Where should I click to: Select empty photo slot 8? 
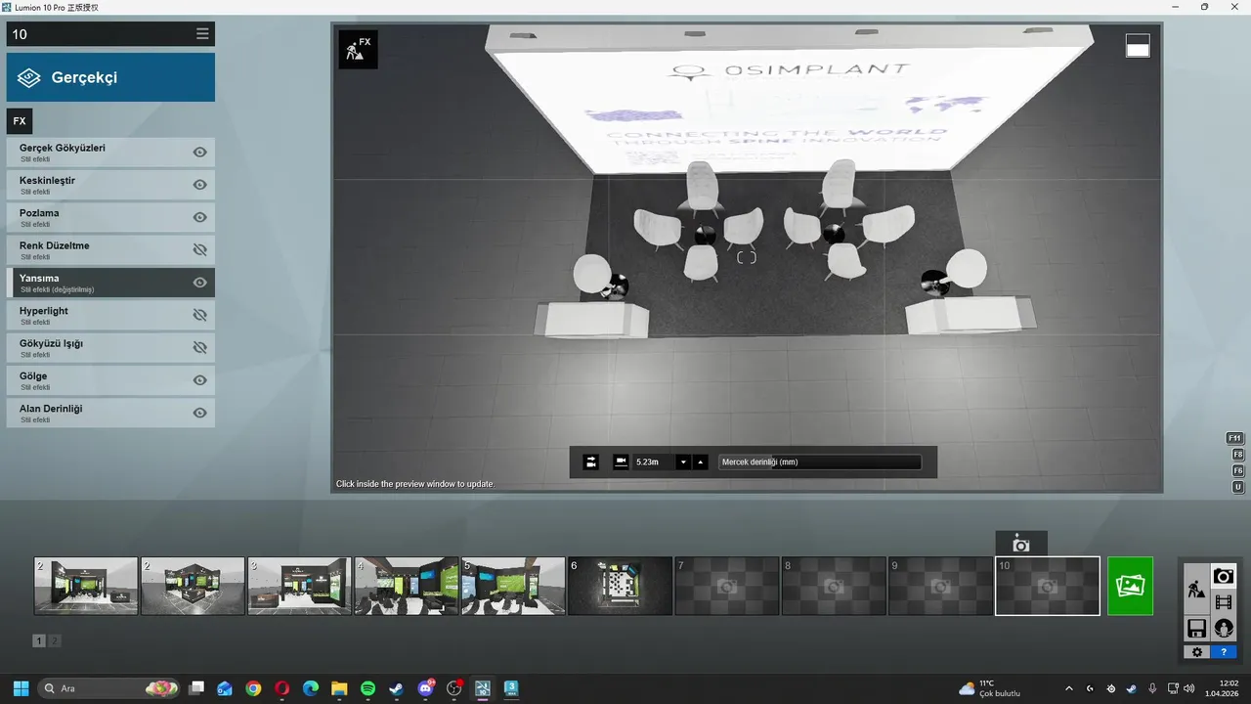tap(834, 586)
